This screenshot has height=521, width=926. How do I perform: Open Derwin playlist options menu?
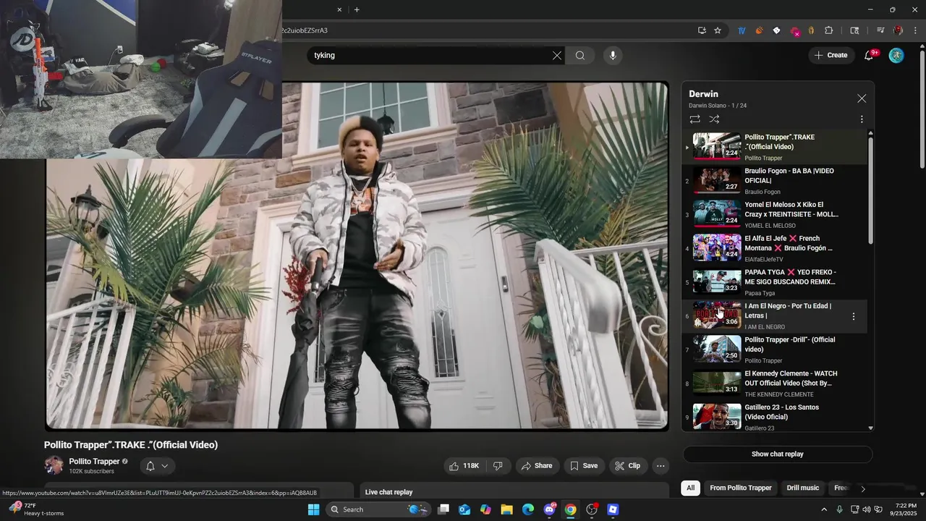862,119
